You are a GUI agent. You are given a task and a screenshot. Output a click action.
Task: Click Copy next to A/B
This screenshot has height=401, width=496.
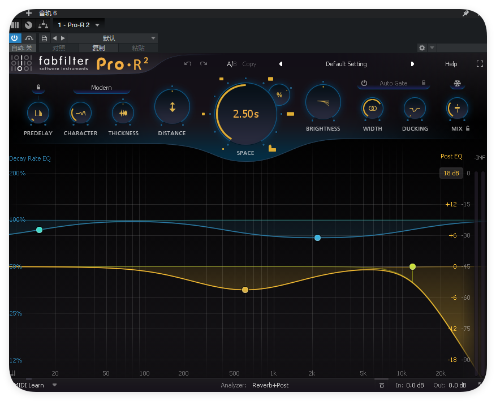[x=249, y=64]
